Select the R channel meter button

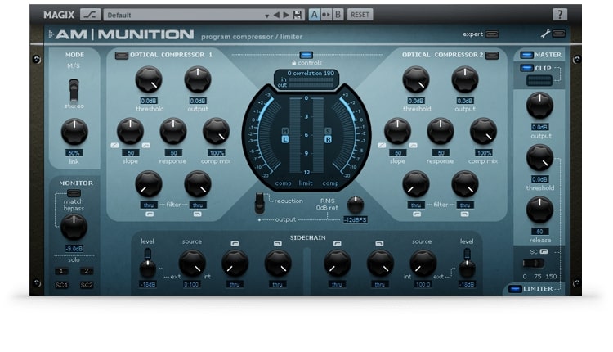328,139
